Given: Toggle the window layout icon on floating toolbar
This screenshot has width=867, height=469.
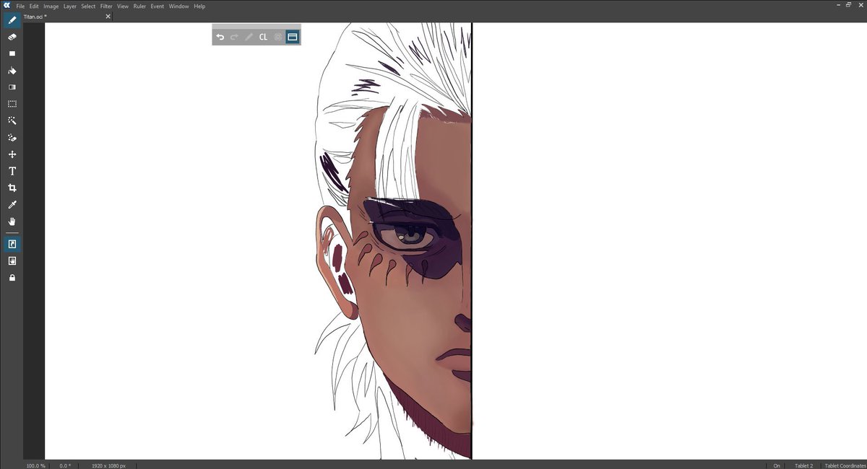Looking at the screenshot, I should coord(293,37).
